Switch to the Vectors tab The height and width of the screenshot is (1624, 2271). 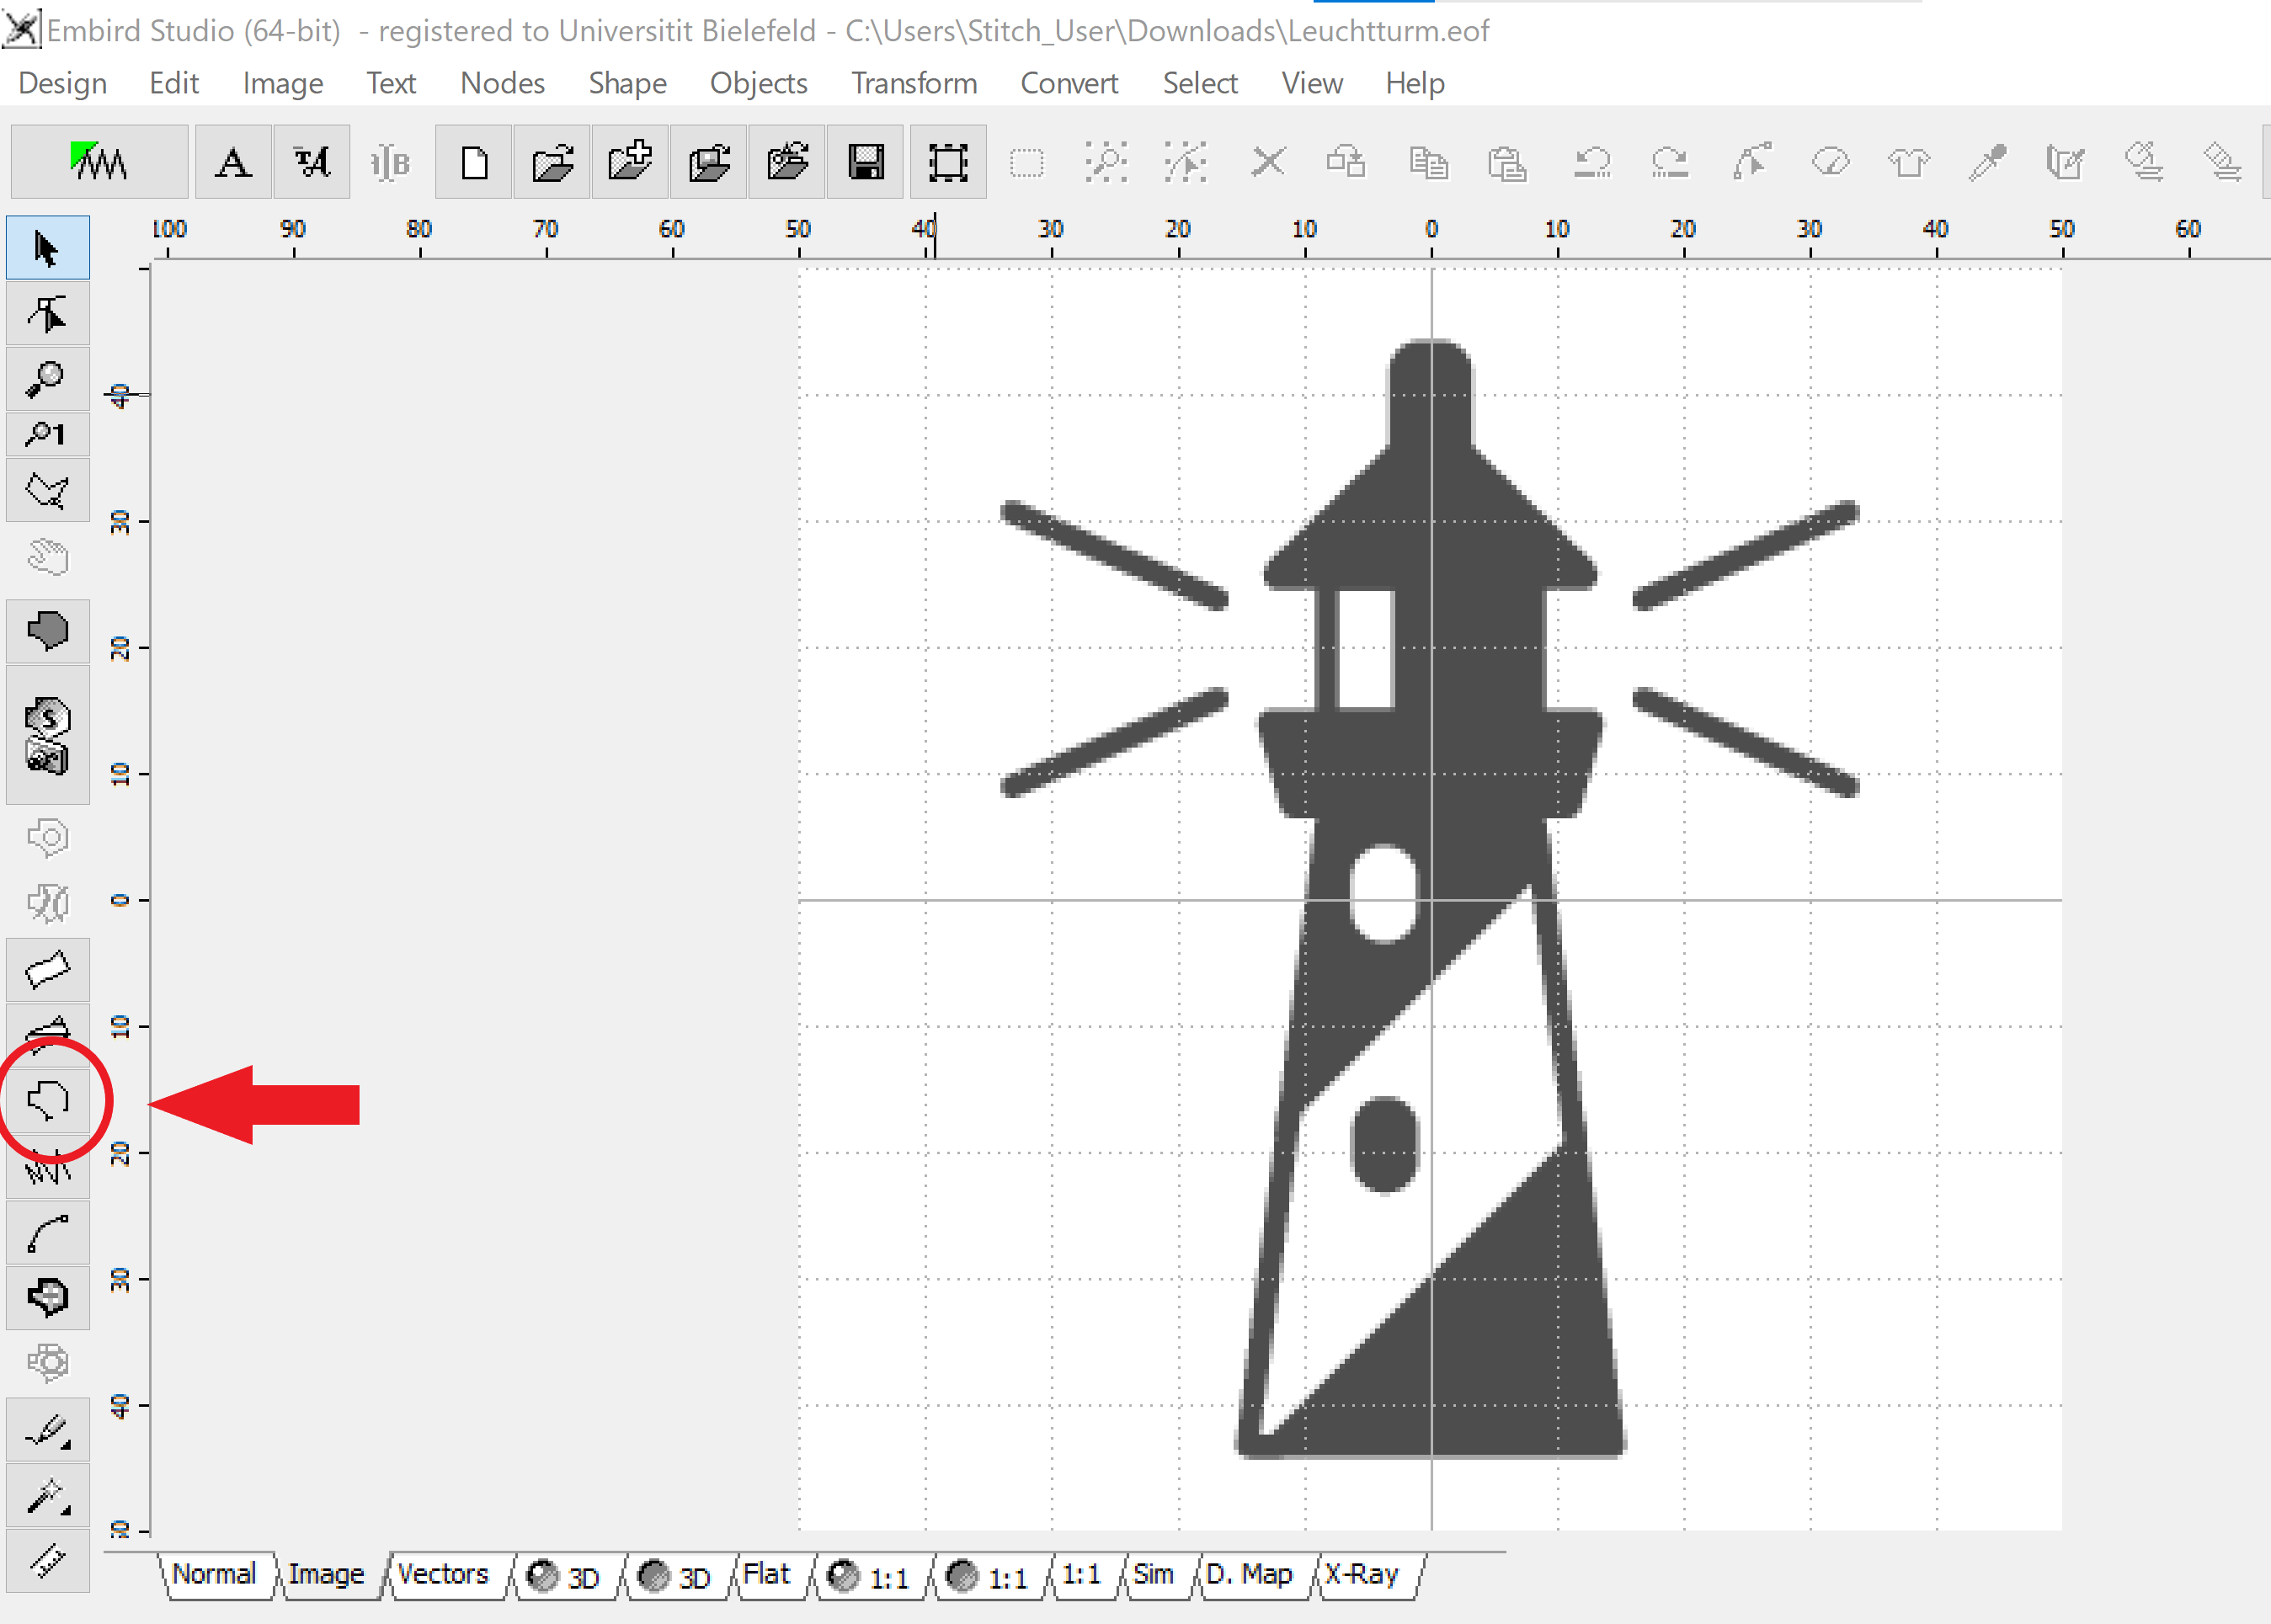click(443, 1575)
